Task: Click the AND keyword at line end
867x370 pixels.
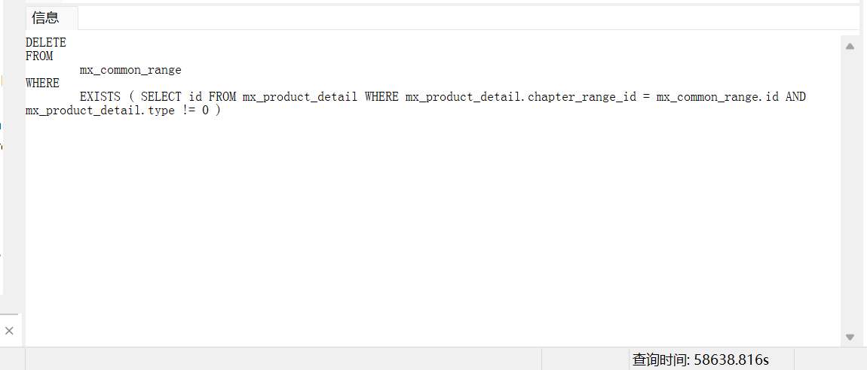Action: point(795,97)
